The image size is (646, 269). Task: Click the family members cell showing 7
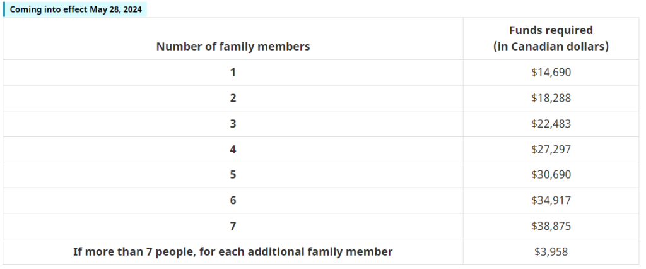(x=233, y=226)
